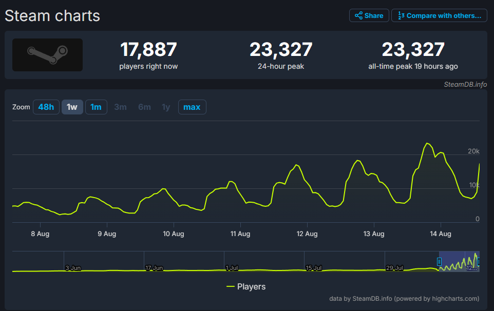The height and width of the screenshot is (311, 494).
Task: Click the 14 Aug axis label
Action: point(441,234)
